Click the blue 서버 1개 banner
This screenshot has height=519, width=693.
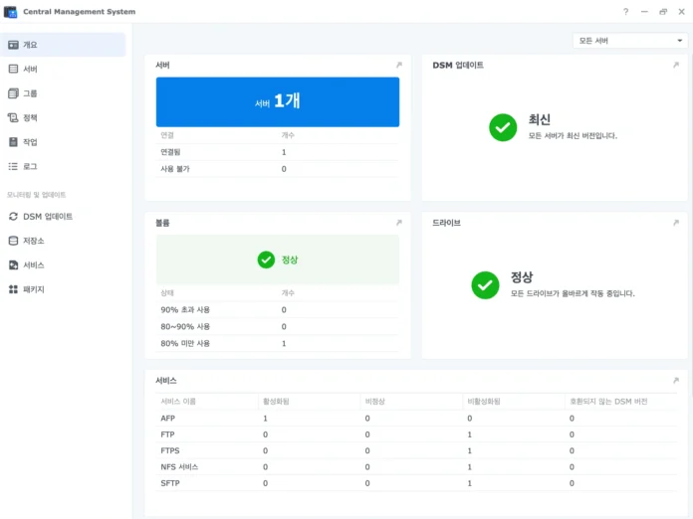tap(278, 102)
